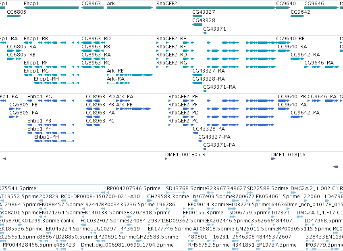Viewport: 343px width, 251px height.
Task: Click the CG43327 gene label
Action: click(x=204, y=12)
